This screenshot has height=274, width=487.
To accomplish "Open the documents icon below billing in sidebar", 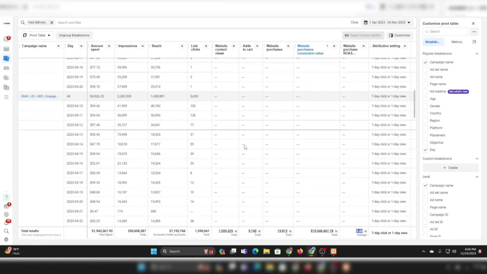I will (x=6, y=88).
